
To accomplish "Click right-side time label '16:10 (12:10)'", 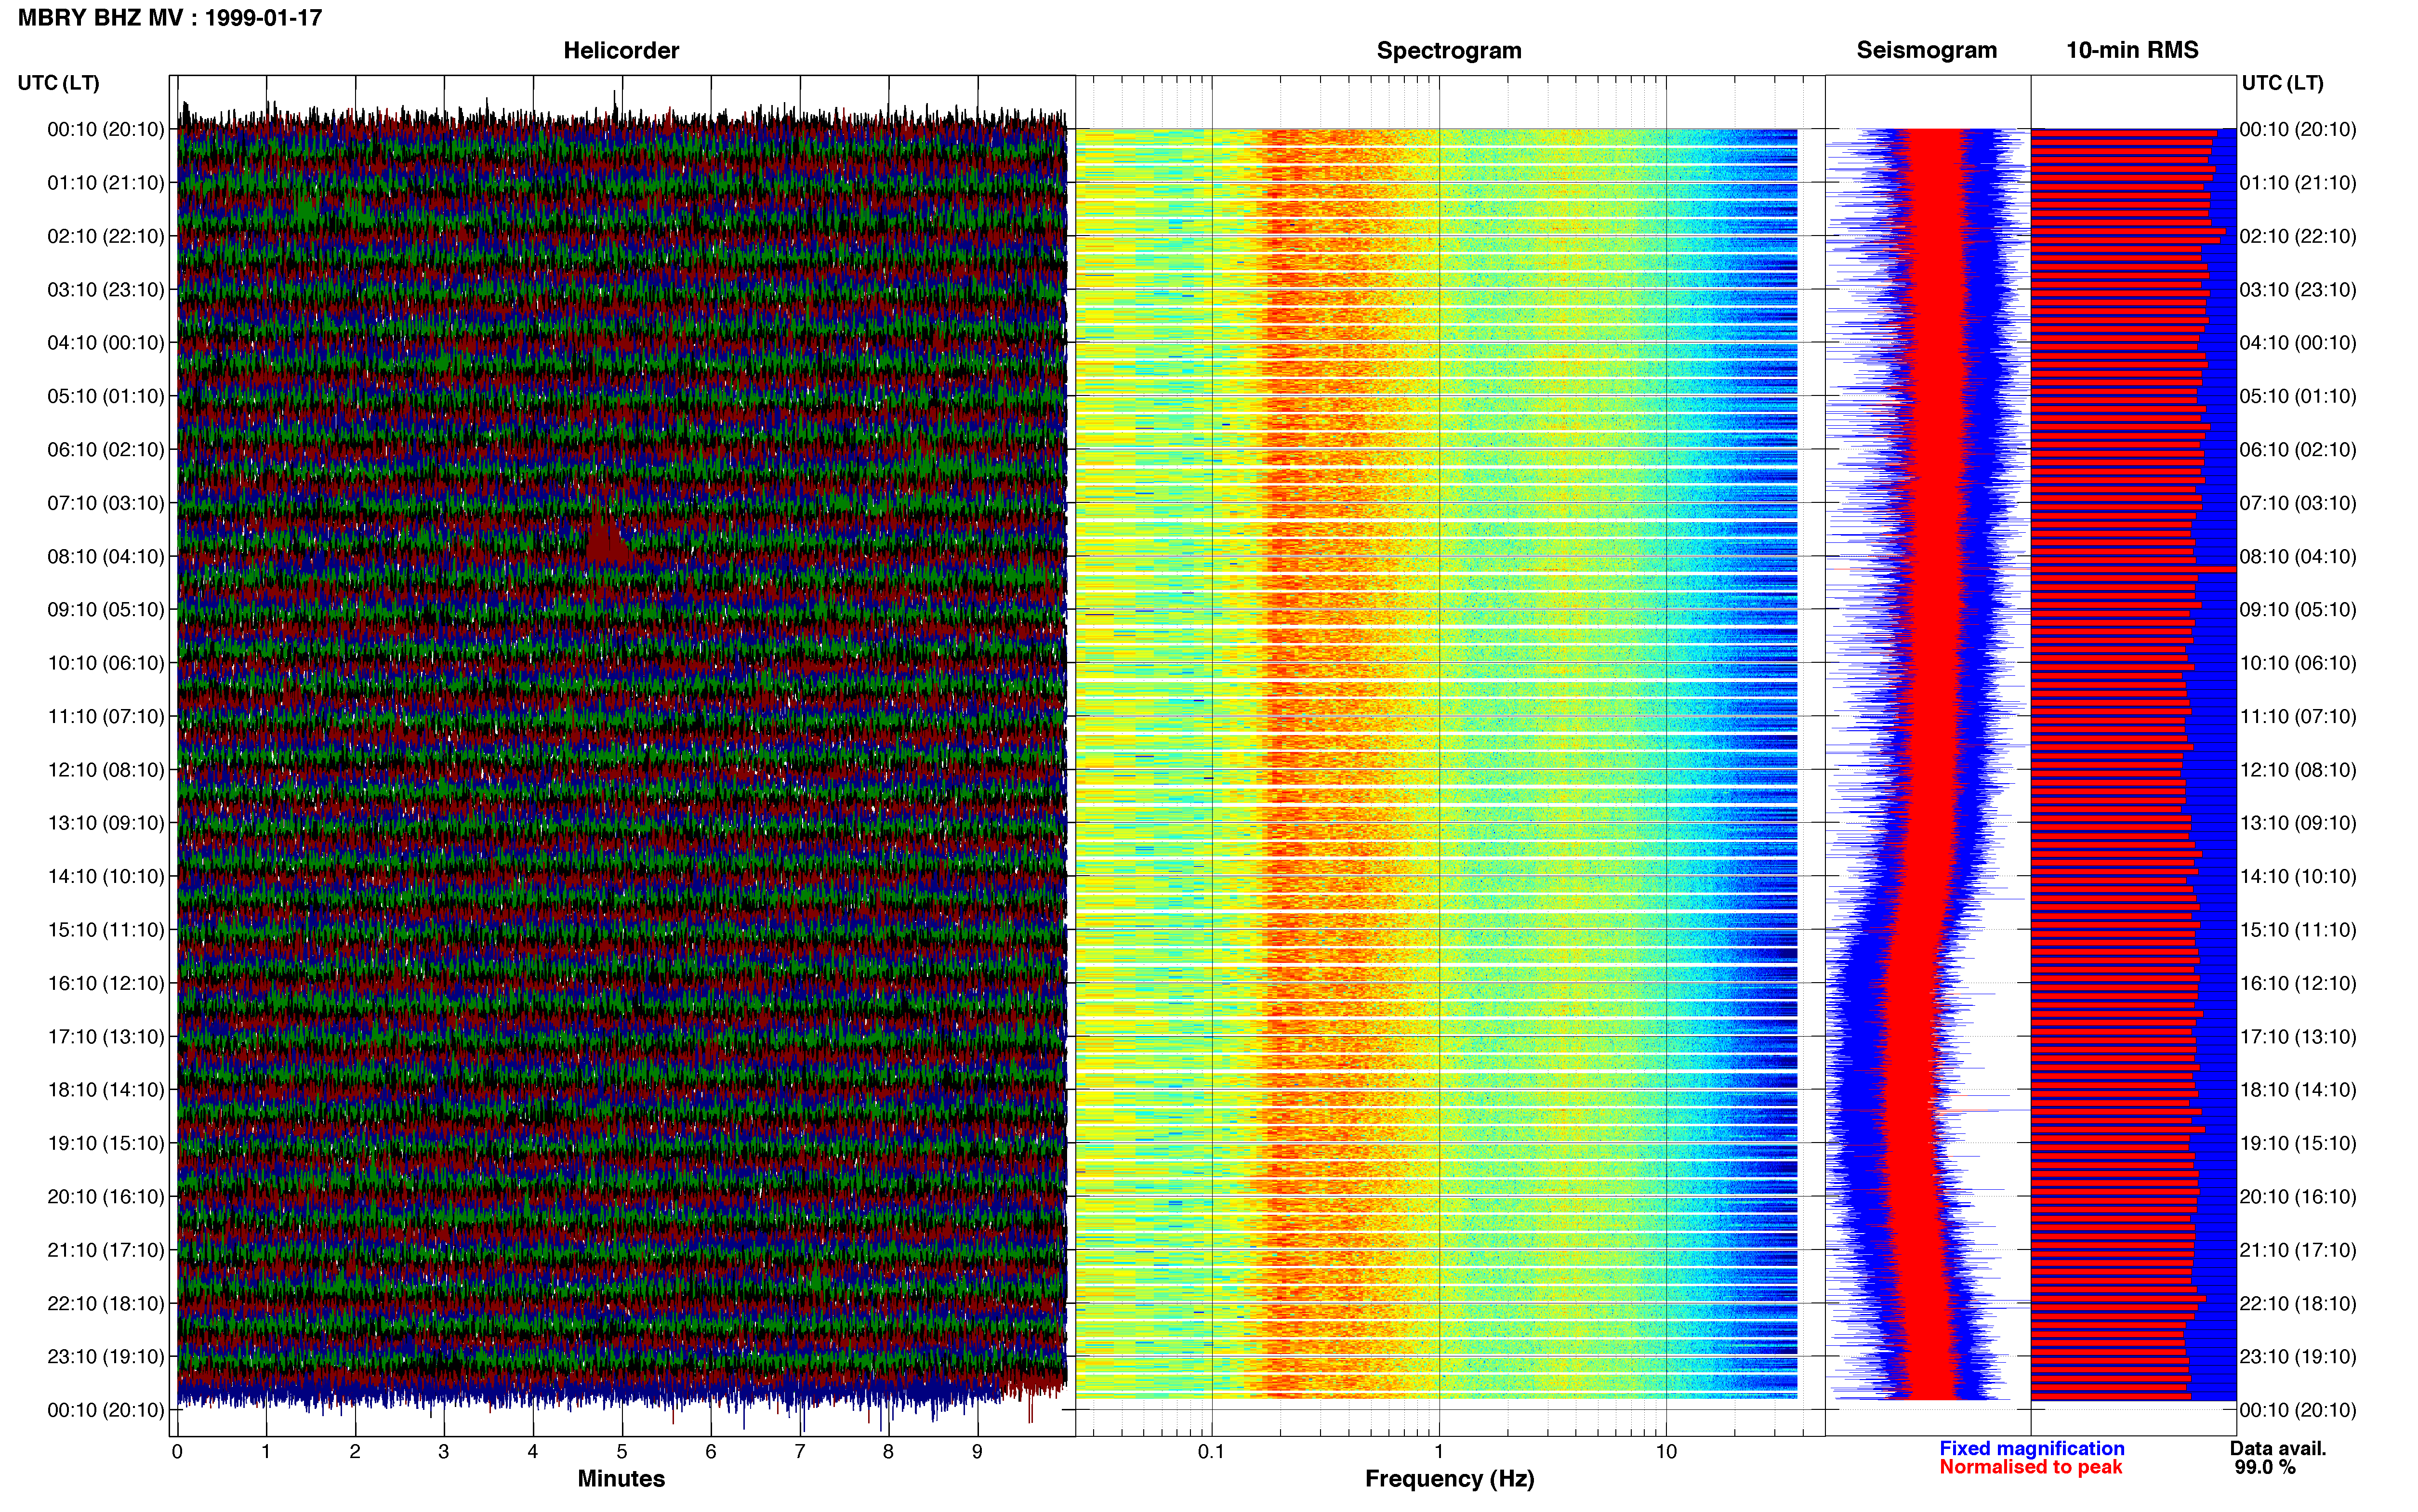I will [2298, 983].
